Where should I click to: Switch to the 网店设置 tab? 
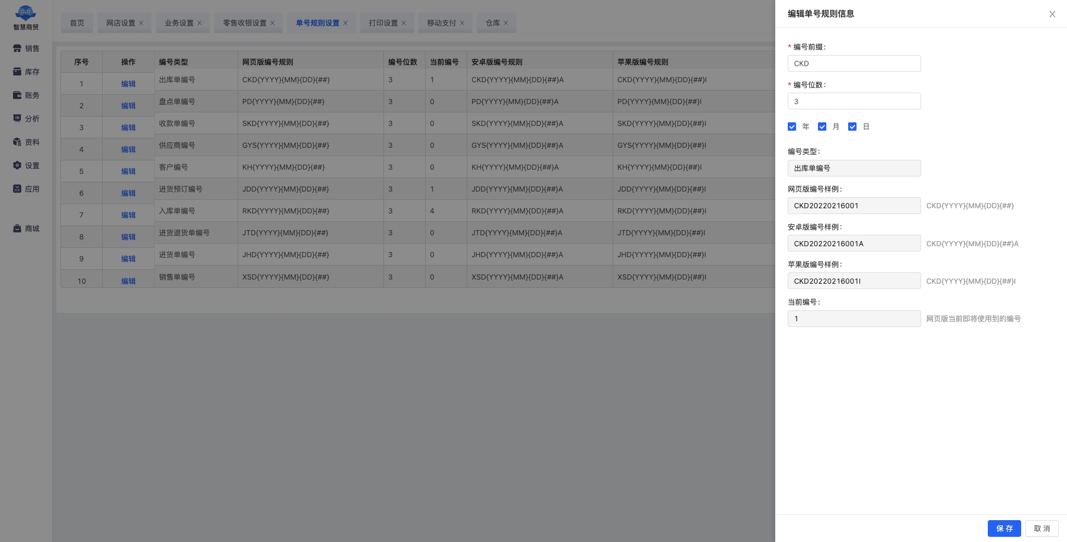pyautogui.click(x=120, y=23)
